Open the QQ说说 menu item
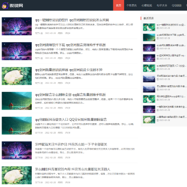This screenshot has width=187, height=187. pos(177,5)
